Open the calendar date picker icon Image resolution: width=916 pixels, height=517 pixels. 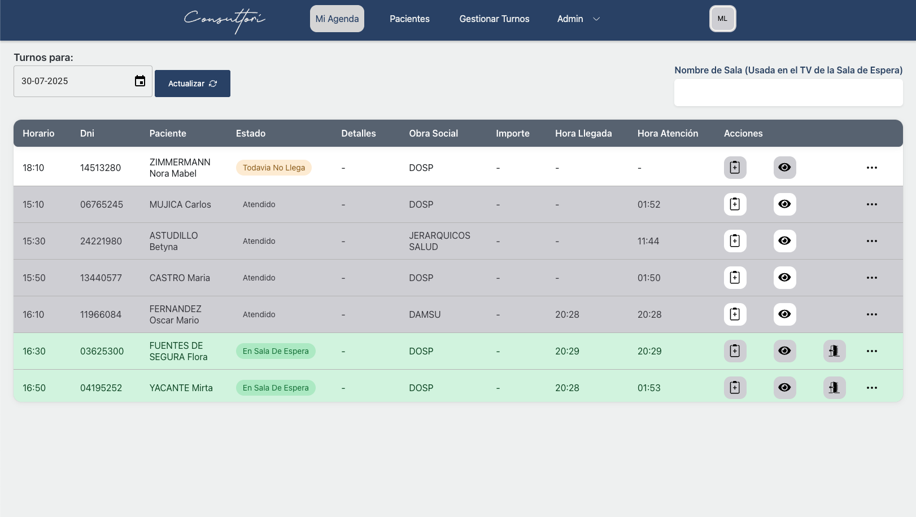click(x=140, y=81)
